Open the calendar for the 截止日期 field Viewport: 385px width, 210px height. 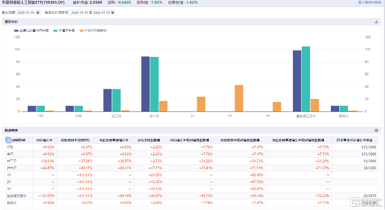38,12
